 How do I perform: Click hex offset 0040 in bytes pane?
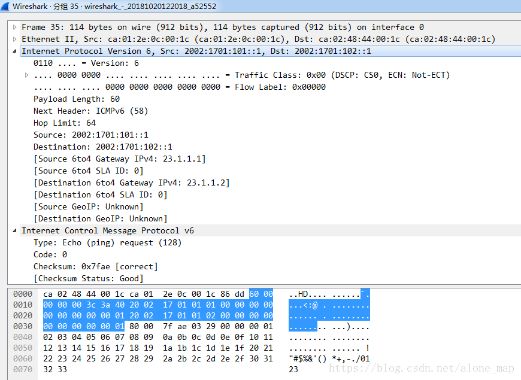(23, 337)
